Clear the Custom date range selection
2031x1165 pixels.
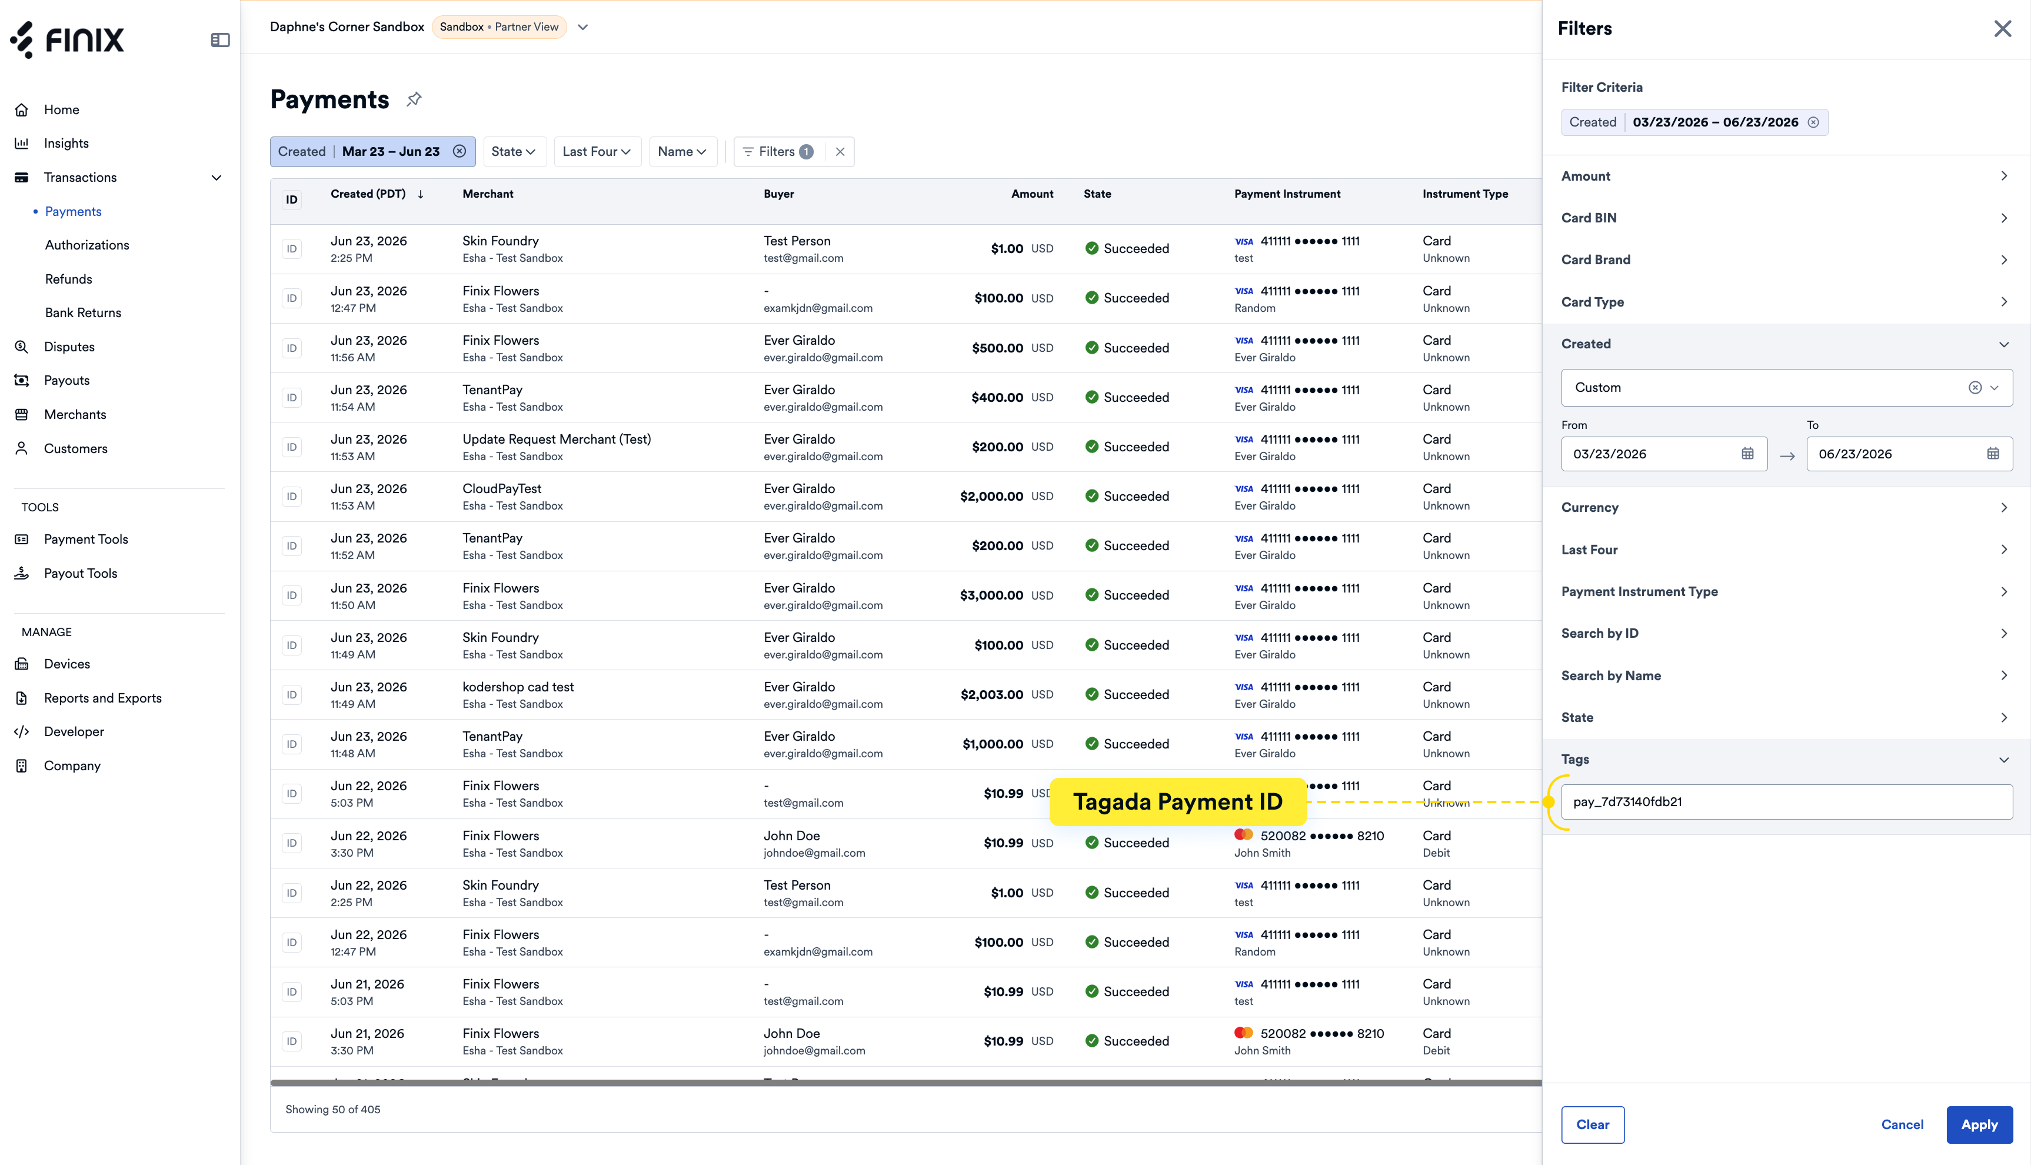[x=1975, y=387]
